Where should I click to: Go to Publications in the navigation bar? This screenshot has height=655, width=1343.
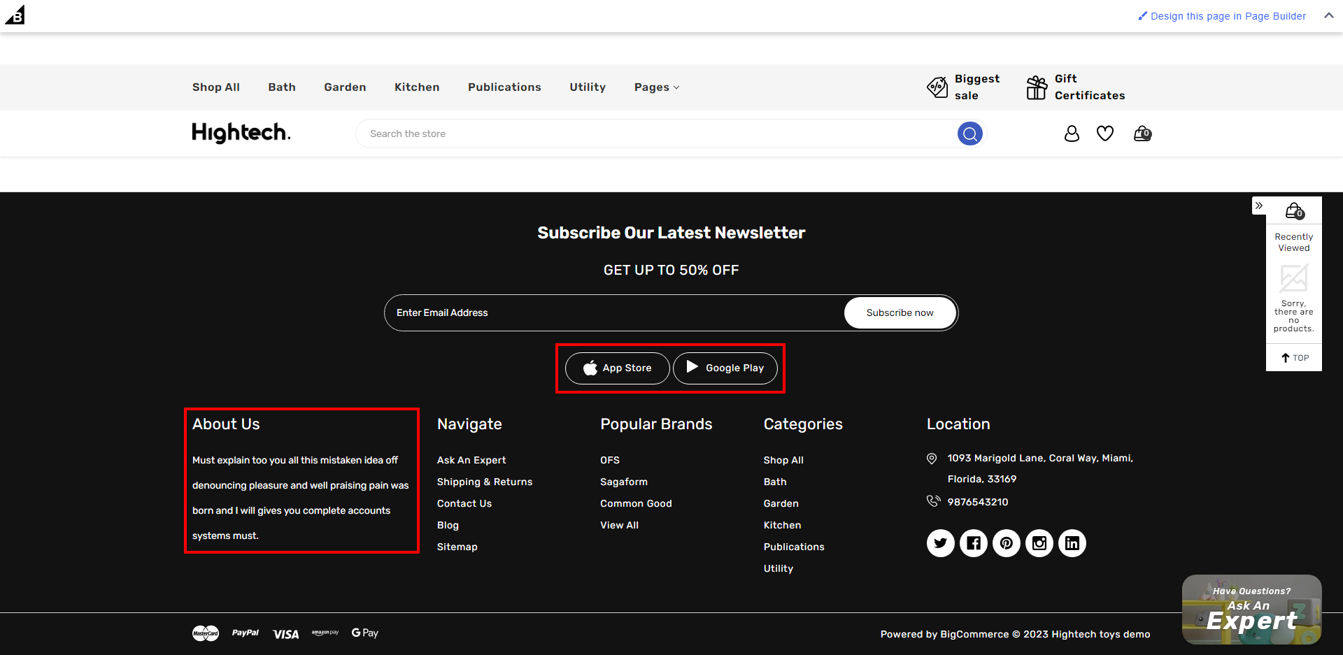coord(504,87)
